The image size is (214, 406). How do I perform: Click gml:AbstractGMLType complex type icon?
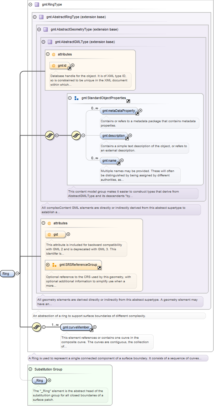coord(50,42)
